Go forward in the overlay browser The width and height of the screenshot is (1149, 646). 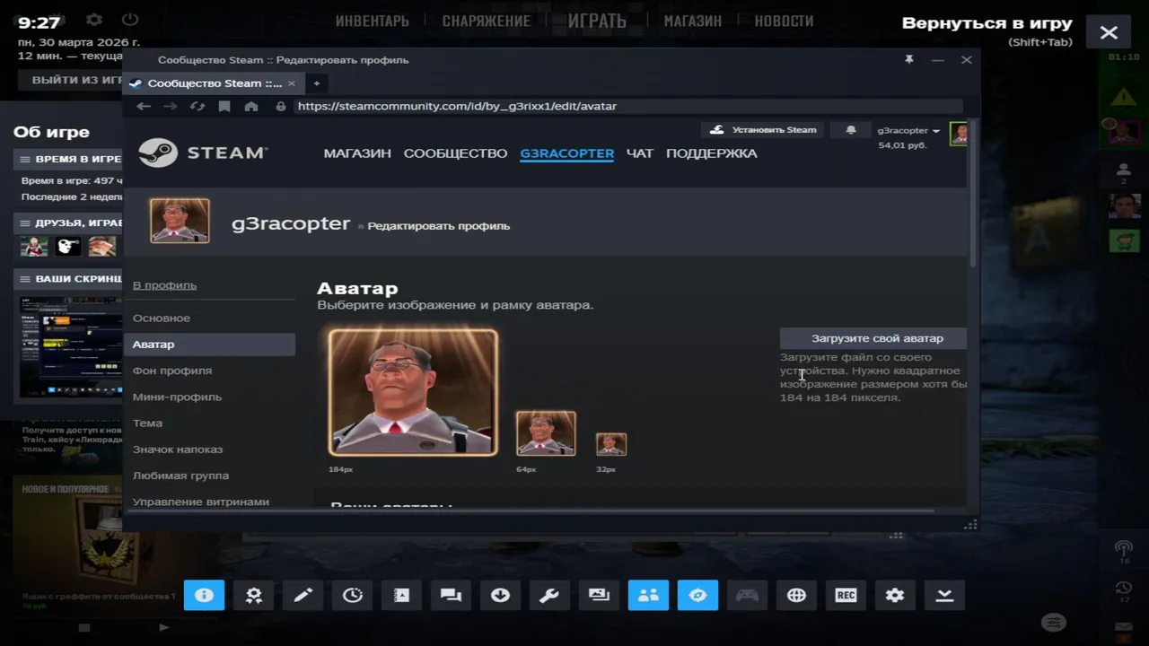[x=171, y=106]
